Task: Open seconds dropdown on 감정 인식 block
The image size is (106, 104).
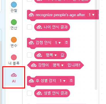Action: tap(58, 43)
